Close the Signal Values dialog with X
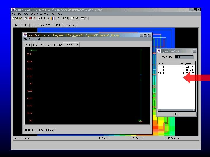The width and height of the screenshot is (210, 157). click(194, 51)
